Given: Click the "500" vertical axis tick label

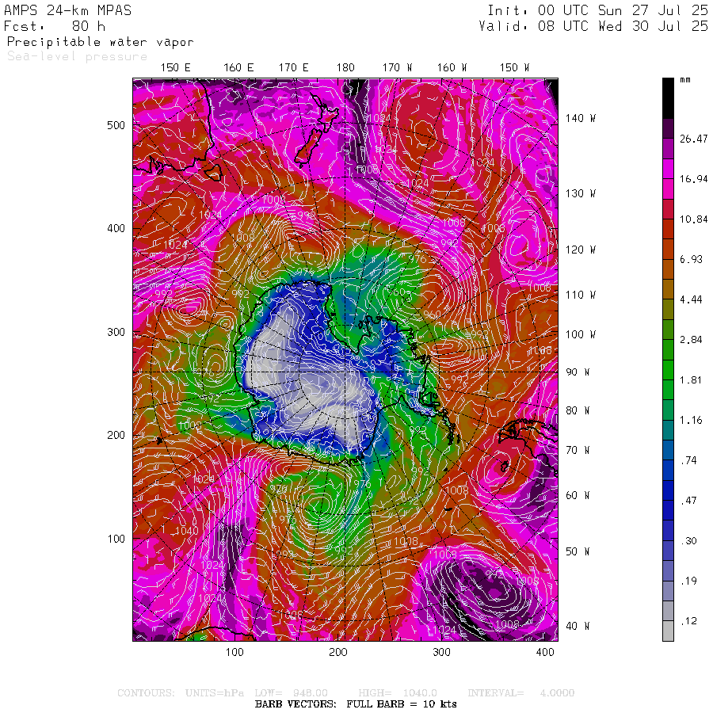Looking at the screenshot, I should click(116, 125).
